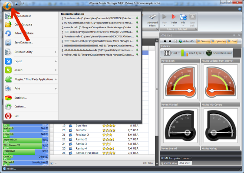Screen dimensions: 244x173
Task: Click pin icon beside AAAAAAAAAAAAAAAA.mdb entry
Action: pyautogui.click(x=137, y=50)
